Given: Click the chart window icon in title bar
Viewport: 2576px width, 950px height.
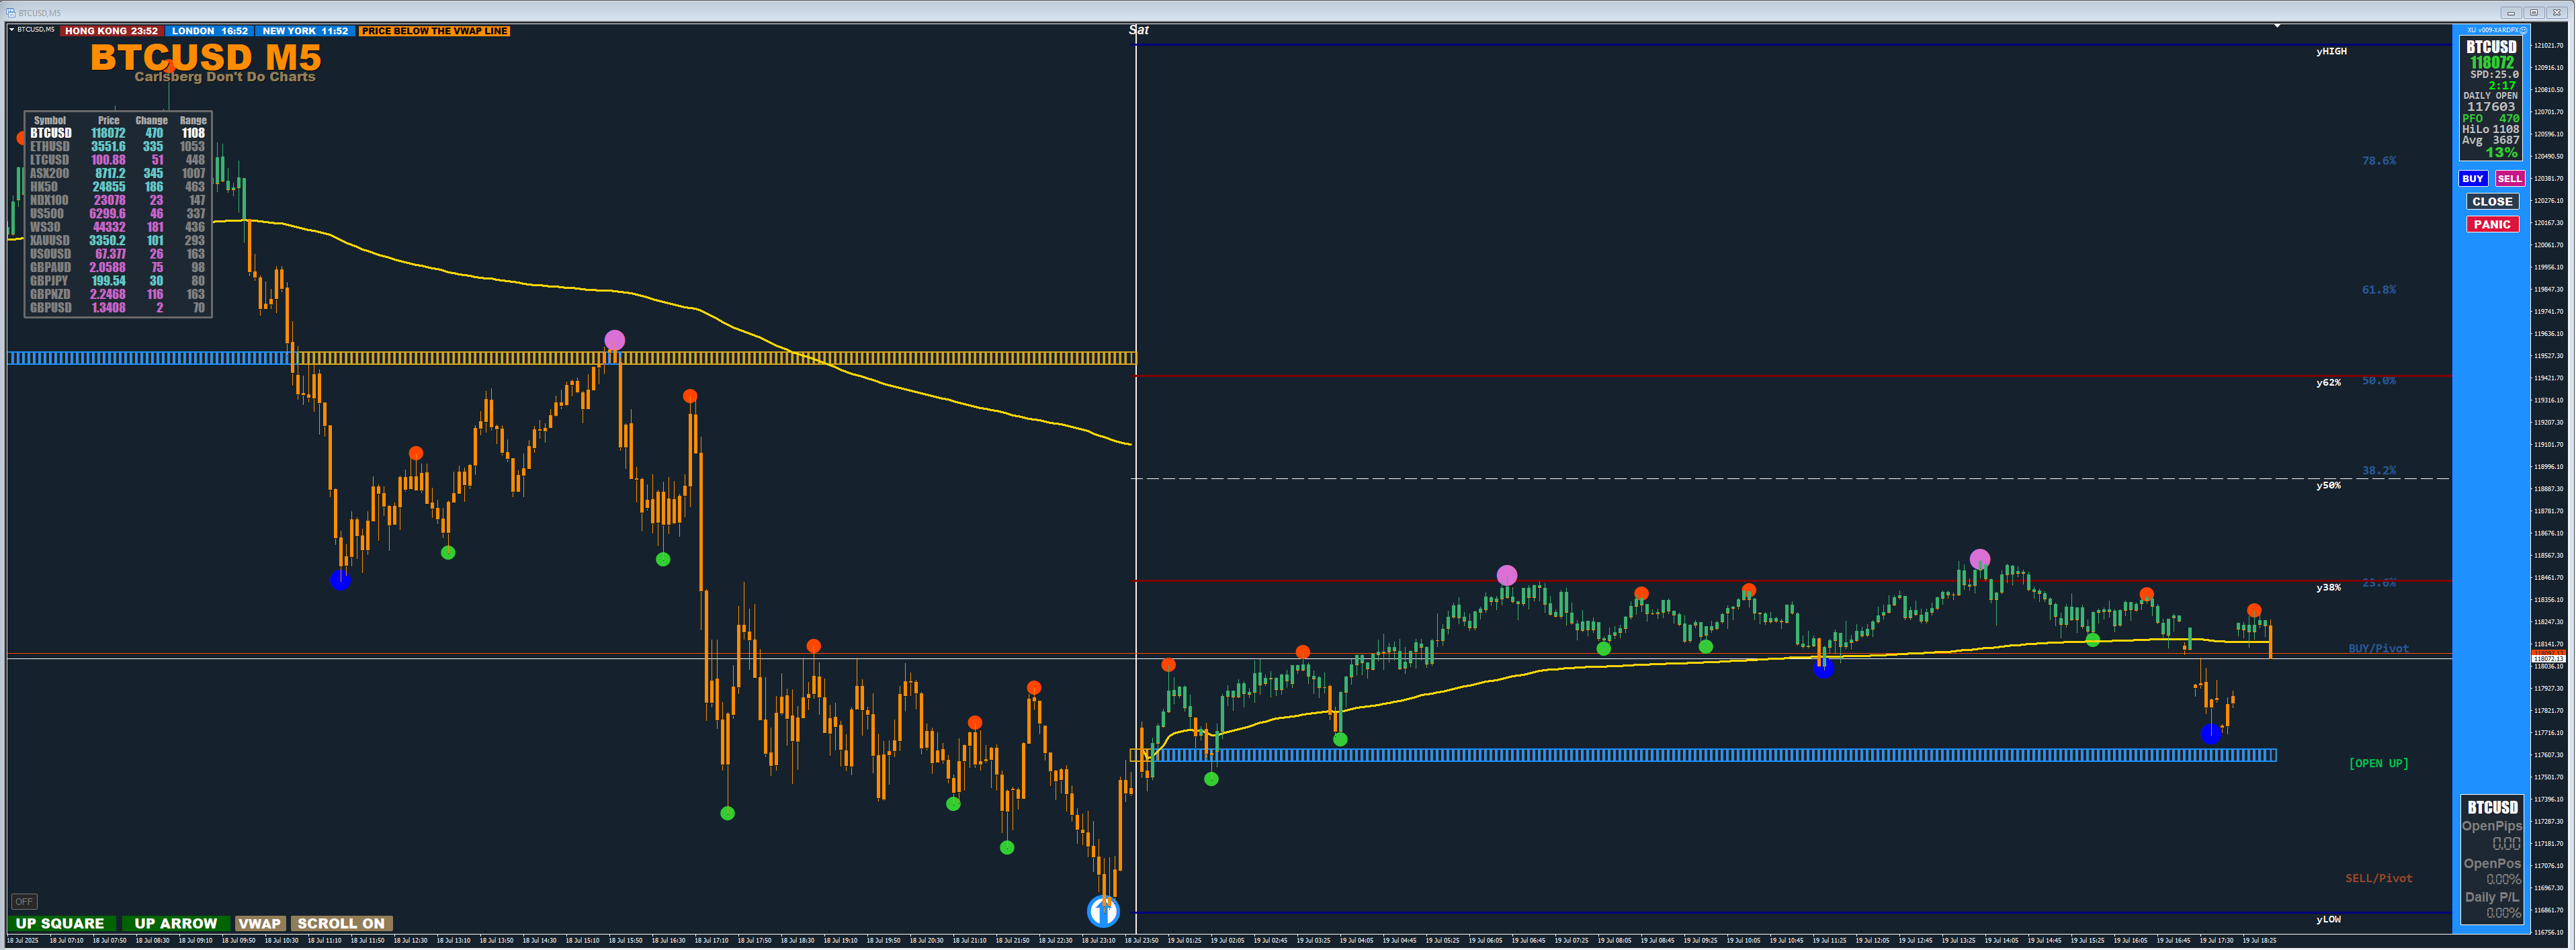Looking at the screenshot, I should tap(11, 13).
